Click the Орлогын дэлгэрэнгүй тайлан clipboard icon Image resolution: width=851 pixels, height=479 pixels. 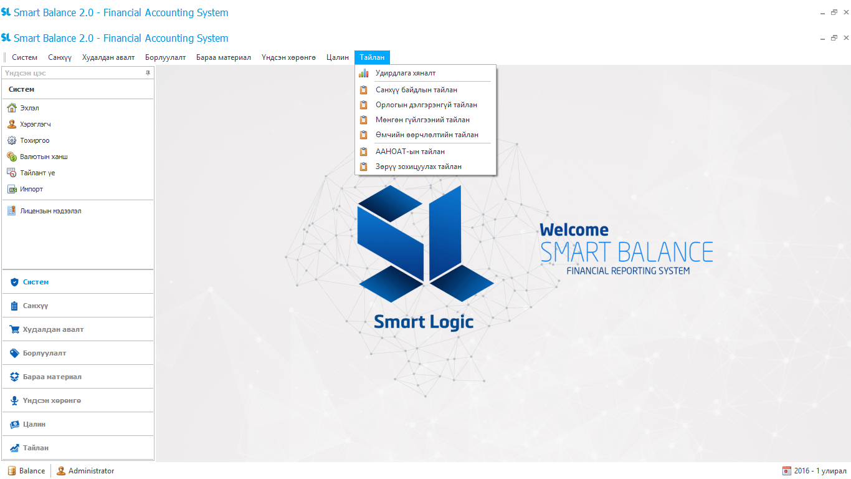363,105
